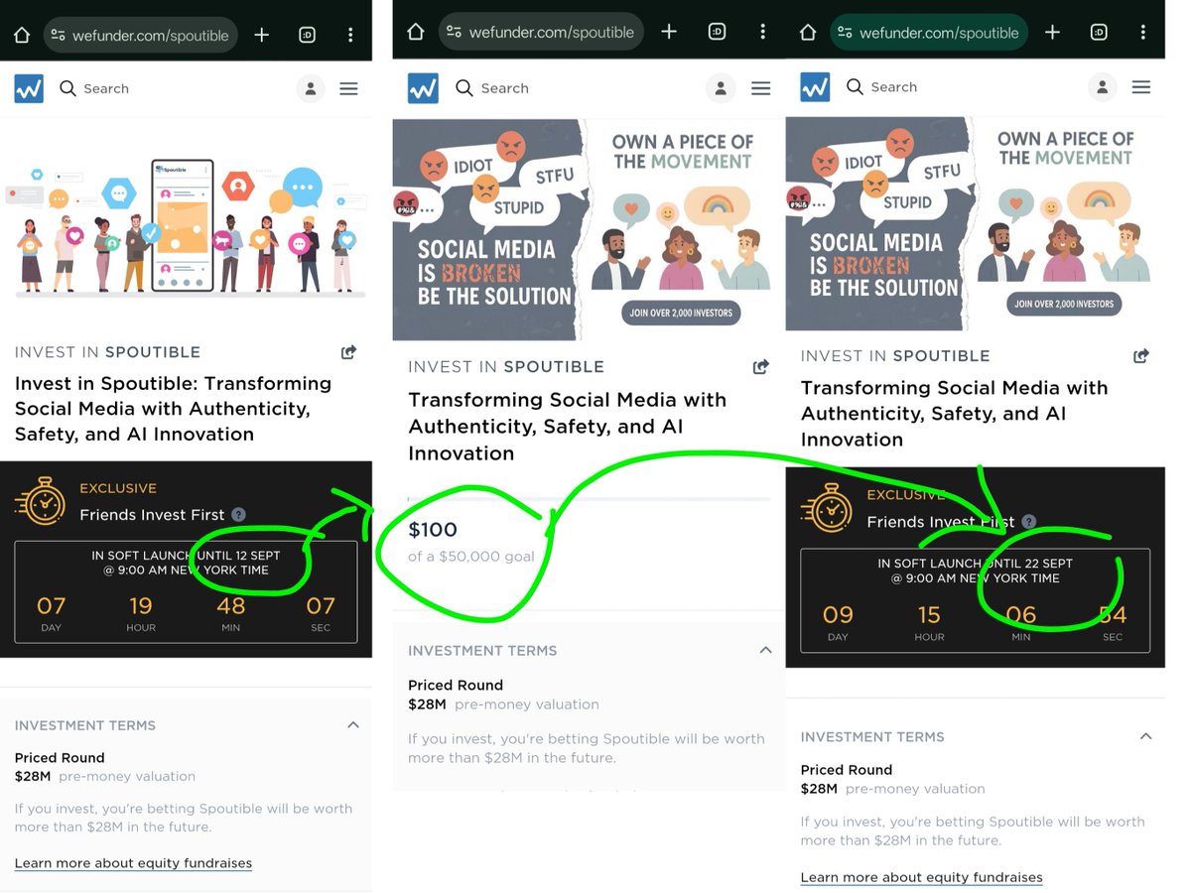Open 'Learn more about equity fundraises', right screenshot

click(x=921, y=877)
